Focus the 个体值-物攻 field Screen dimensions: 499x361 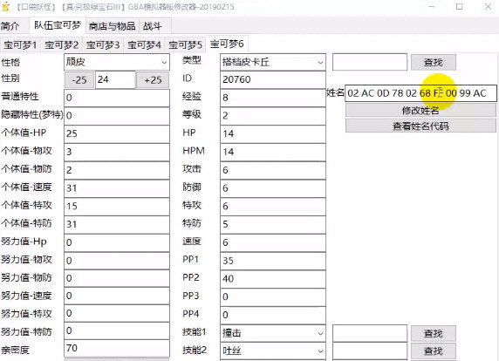click(x=117, y=152)
